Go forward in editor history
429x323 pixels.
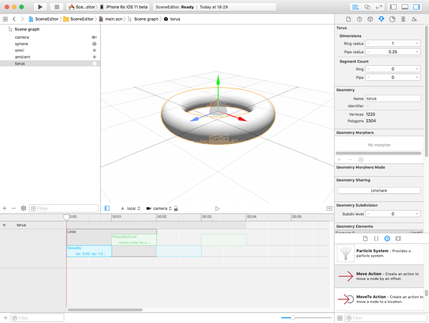[x=23, y=19]
